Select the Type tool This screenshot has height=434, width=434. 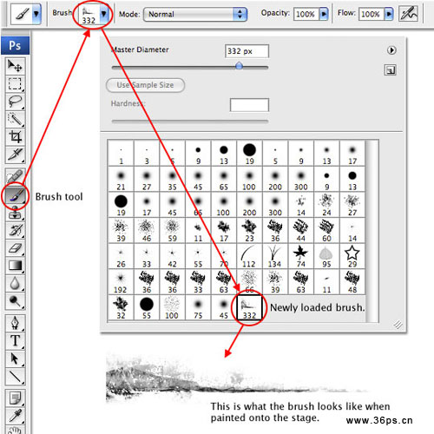point(15,341)
